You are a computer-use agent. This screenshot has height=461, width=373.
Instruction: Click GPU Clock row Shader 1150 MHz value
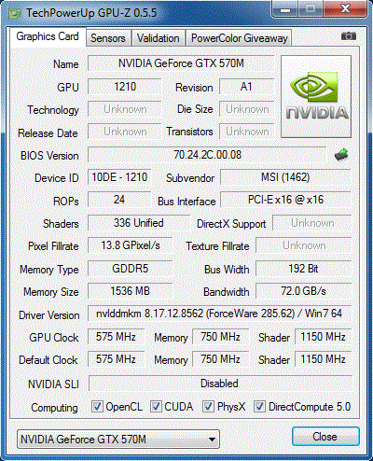pyautogui.click(x=323, y=337)
